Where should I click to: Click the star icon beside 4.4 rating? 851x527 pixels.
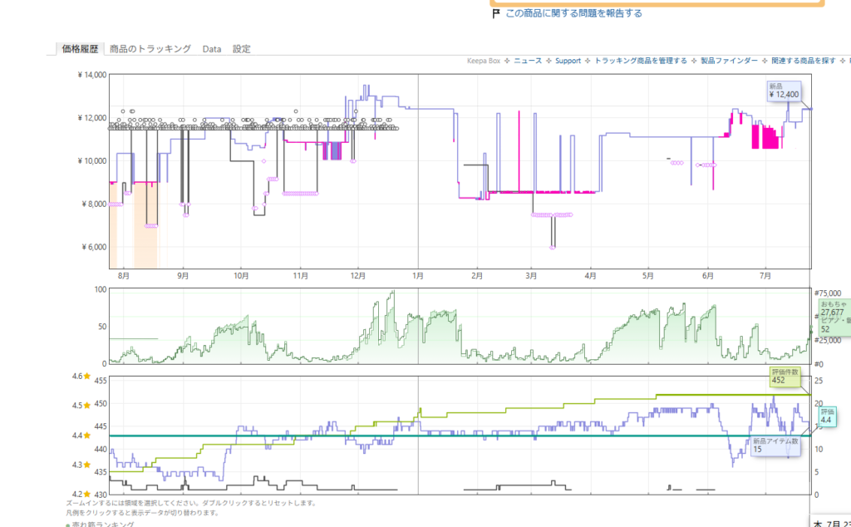click(86, 436)
